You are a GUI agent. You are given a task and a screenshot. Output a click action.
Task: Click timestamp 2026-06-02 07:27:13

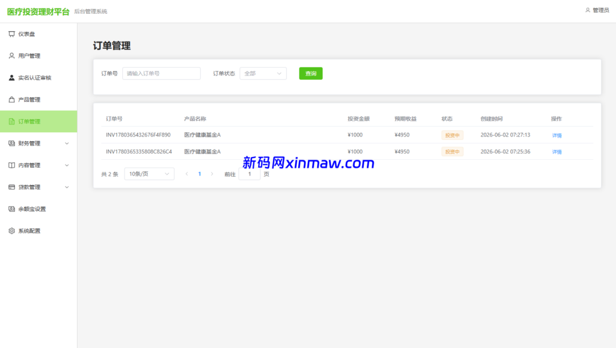tap(505, 135)
